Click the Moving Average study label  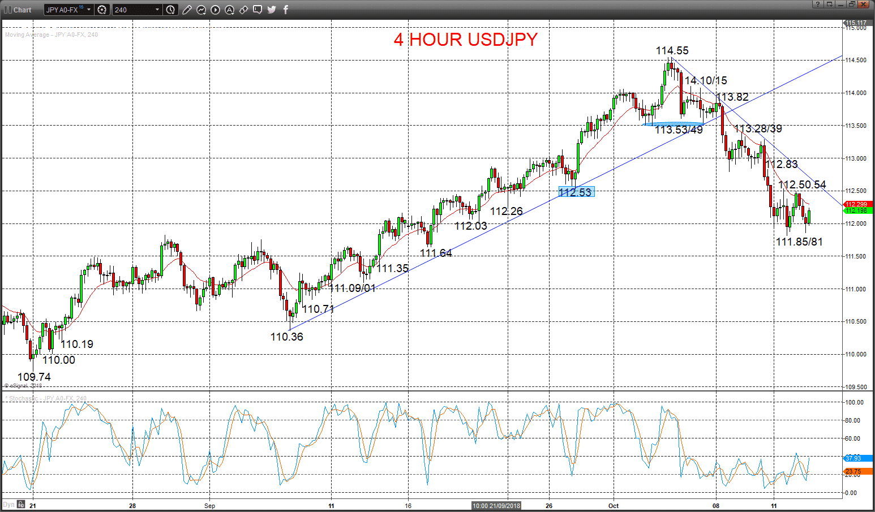coord(52,35)
